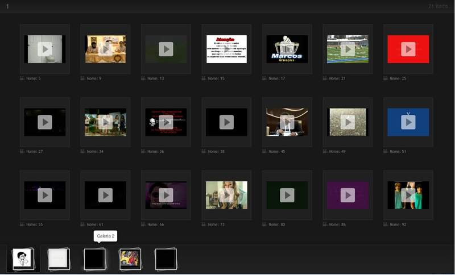Select the label text Nome: 9
455x275 pixels.
pyautogui.click(x=94, y=78)
